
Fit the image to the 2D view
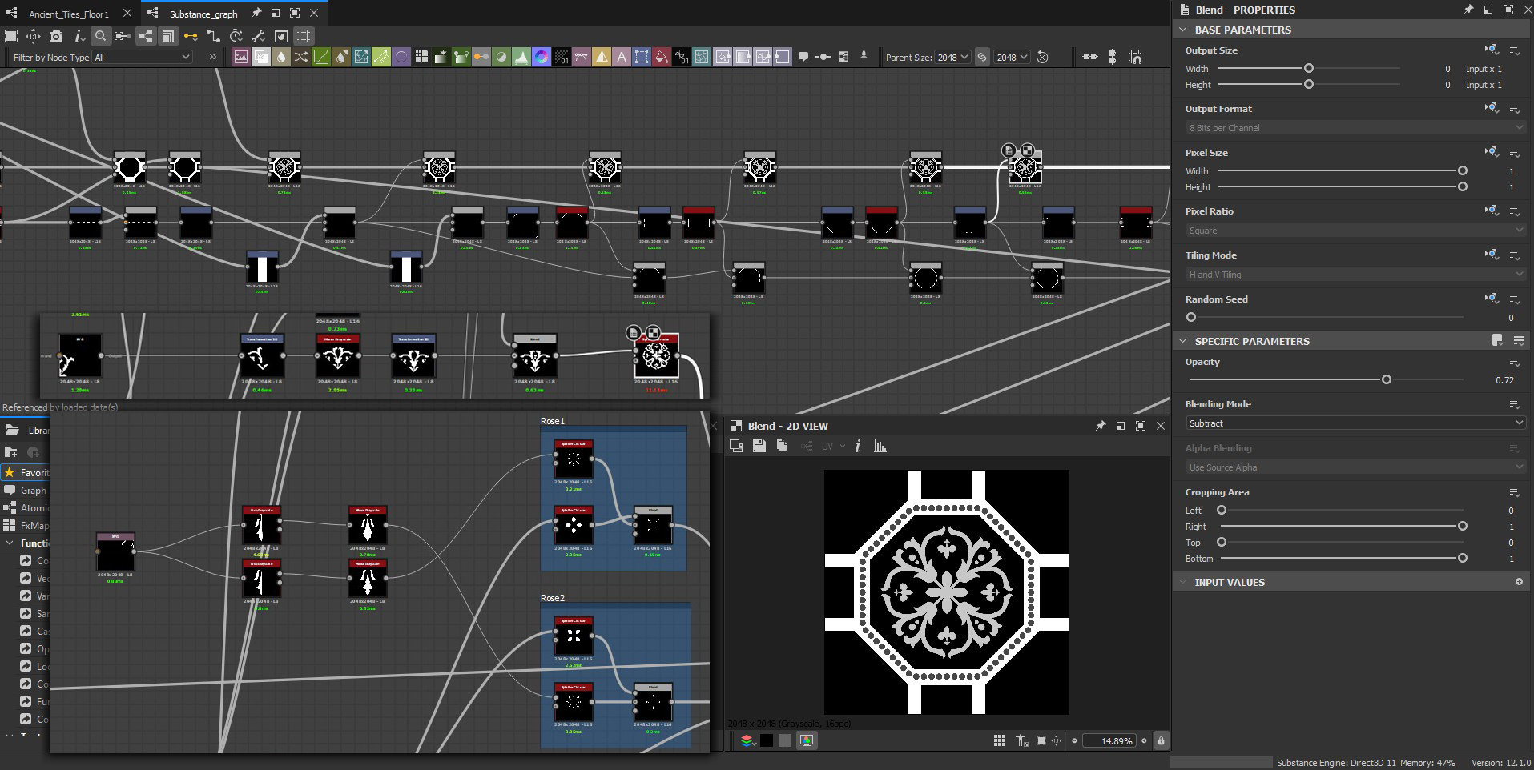tap(1041, 741)
